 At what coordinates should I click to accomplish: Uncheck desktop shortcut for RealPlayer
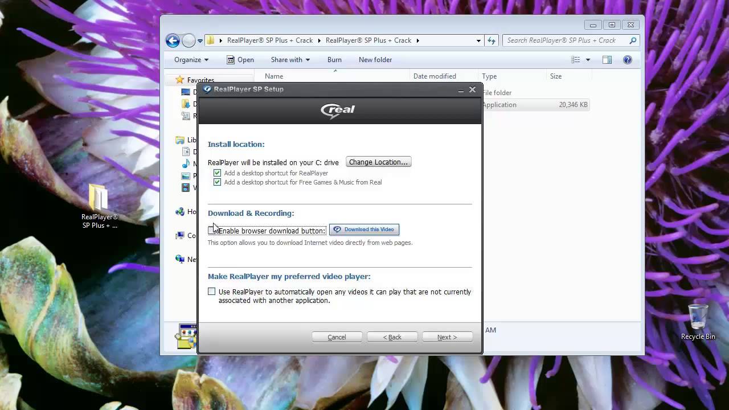pos(217,173)
